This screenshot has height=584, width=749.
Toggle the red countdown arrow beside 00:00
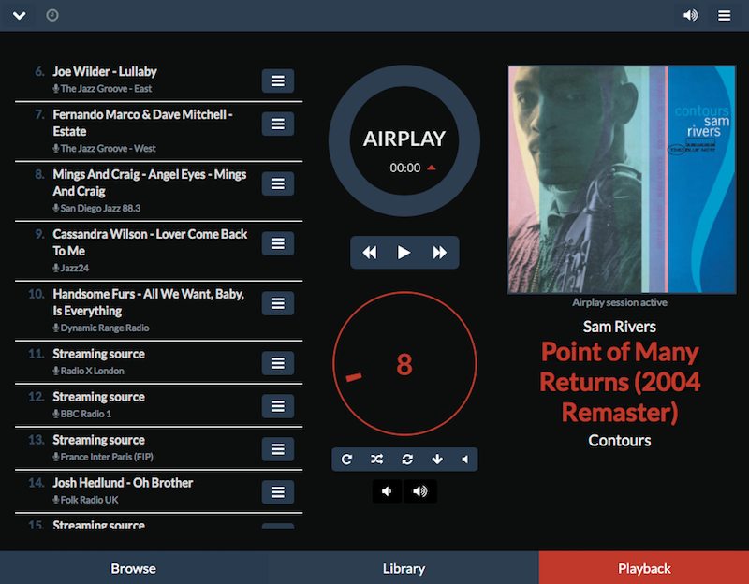pos(432,168)
